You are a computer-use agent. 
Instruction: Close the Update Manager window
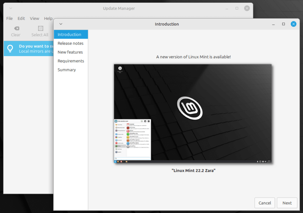(x=247, y=8)
